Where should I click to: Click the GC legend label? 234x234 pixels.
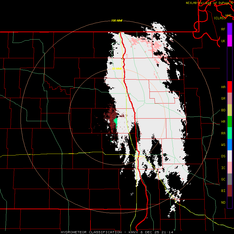(x=223, y=179)
